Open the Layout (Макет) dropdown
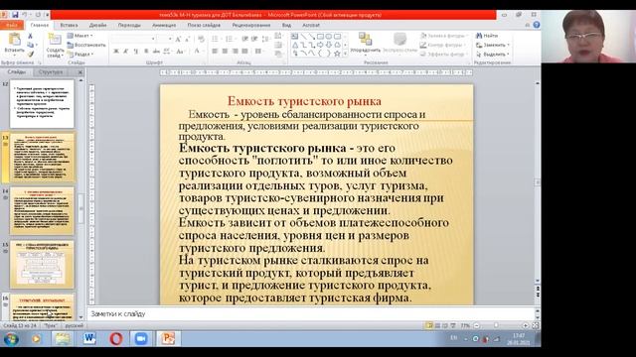This screenshot has height=357, width=636. coord(79,36)
